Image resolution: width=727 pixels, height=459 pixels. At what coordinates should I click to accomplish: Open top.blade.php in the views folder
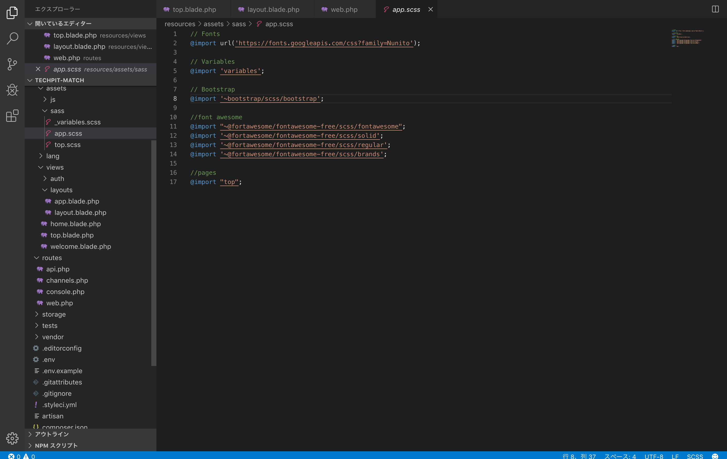91,235
